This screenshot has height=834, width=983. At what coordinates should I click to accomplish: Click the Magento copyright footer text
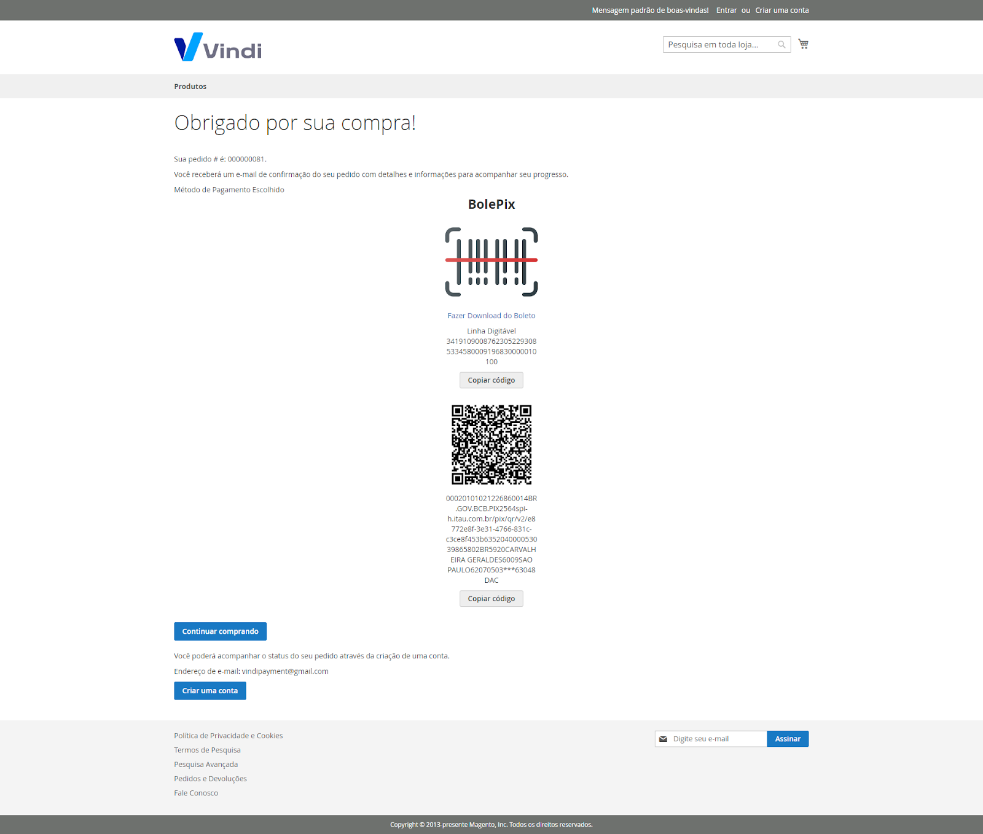tap(491, 825)
